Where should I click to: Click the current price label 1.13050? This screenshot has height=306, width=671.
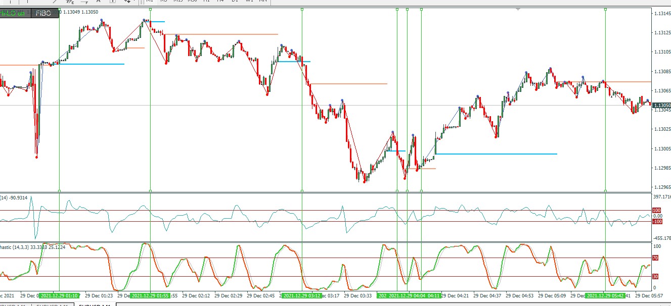[x=661, y=106]
